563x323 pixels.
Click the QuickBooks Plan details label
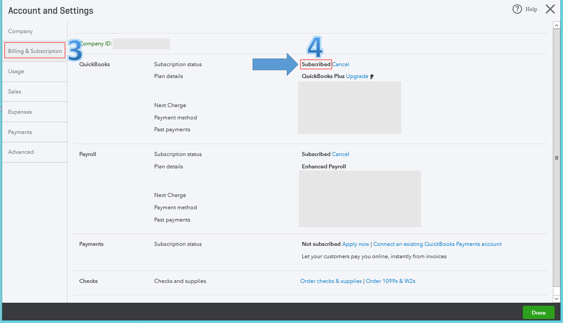[x=169, y=76]
